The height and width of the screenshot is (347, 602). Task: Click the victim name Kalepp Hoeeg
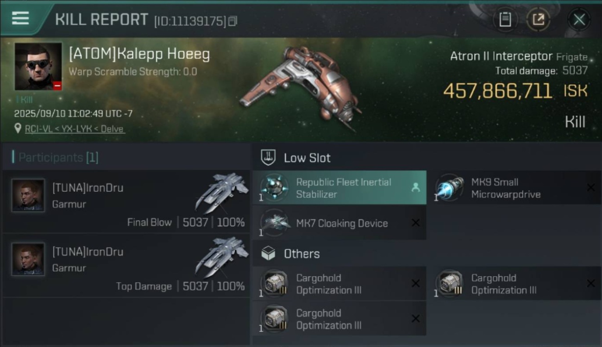139,54
